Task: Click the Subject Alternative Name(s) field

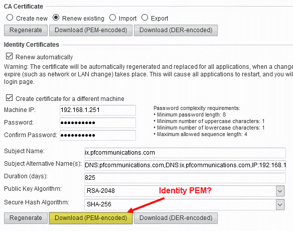Action: point(185,165)
